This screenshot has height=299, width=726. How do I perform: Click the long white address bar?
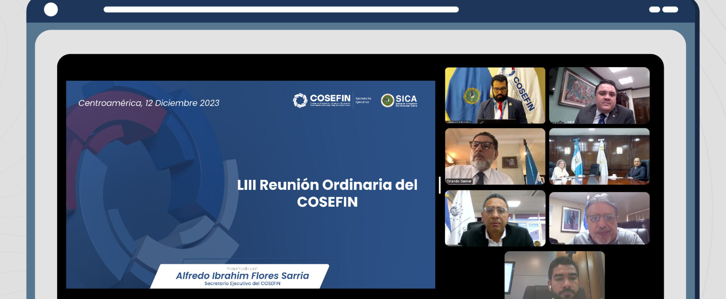(281, 9)
